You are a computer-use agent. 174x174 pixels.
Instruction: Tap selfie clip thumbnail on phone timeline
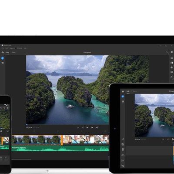pyautogui.click(x=6, y=141)
